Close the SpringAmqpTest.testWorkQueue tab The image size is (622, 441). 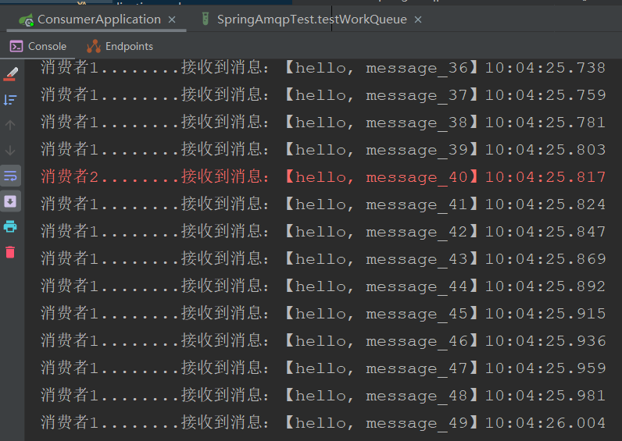(418, 20)
